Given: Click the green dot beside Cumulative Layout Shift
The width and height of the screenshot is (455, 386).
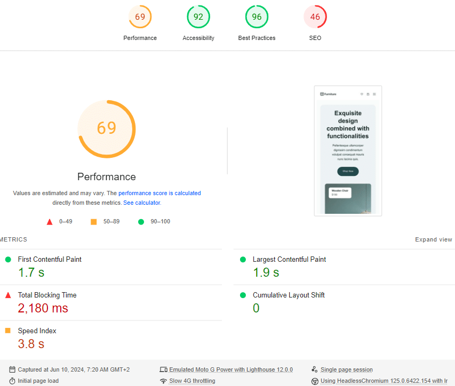Looking at the screenshot, I should point(243,294).
